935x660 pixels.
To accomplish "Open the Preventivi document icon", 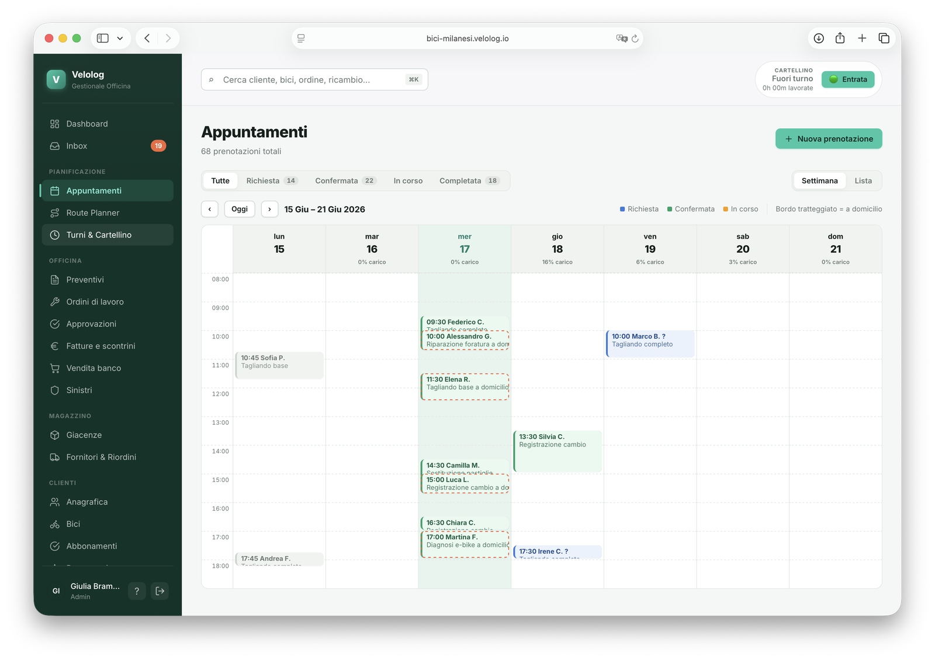I will pos(54,280).
